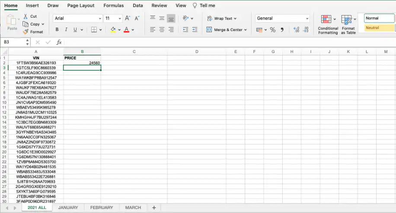Image resolution: width=396 pixels, height=213 pixels.
Task: Click the accounting currency format icon
Action: pyautogui.click(x=259, y=30)
